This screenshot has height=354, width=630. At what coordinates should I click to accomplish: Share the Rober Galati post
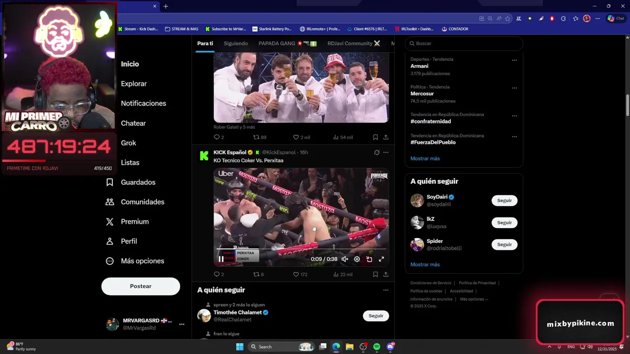[386, 137]
